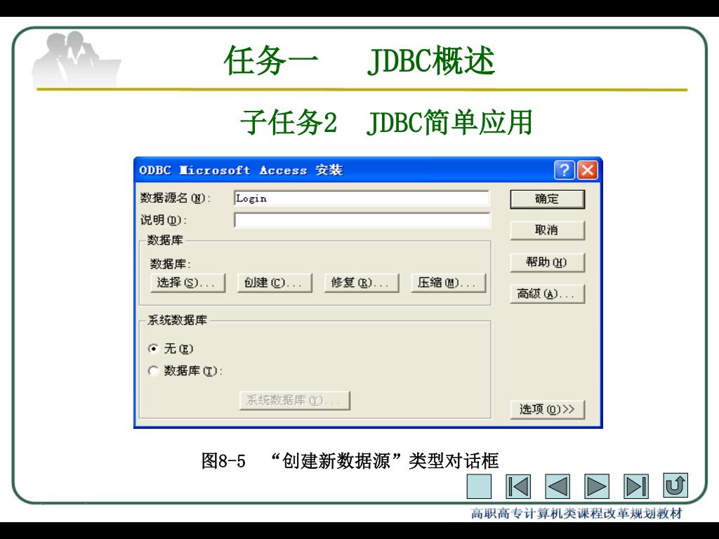
Task: Focus the 数据源名 field containing Login
Action: (362, 199)
